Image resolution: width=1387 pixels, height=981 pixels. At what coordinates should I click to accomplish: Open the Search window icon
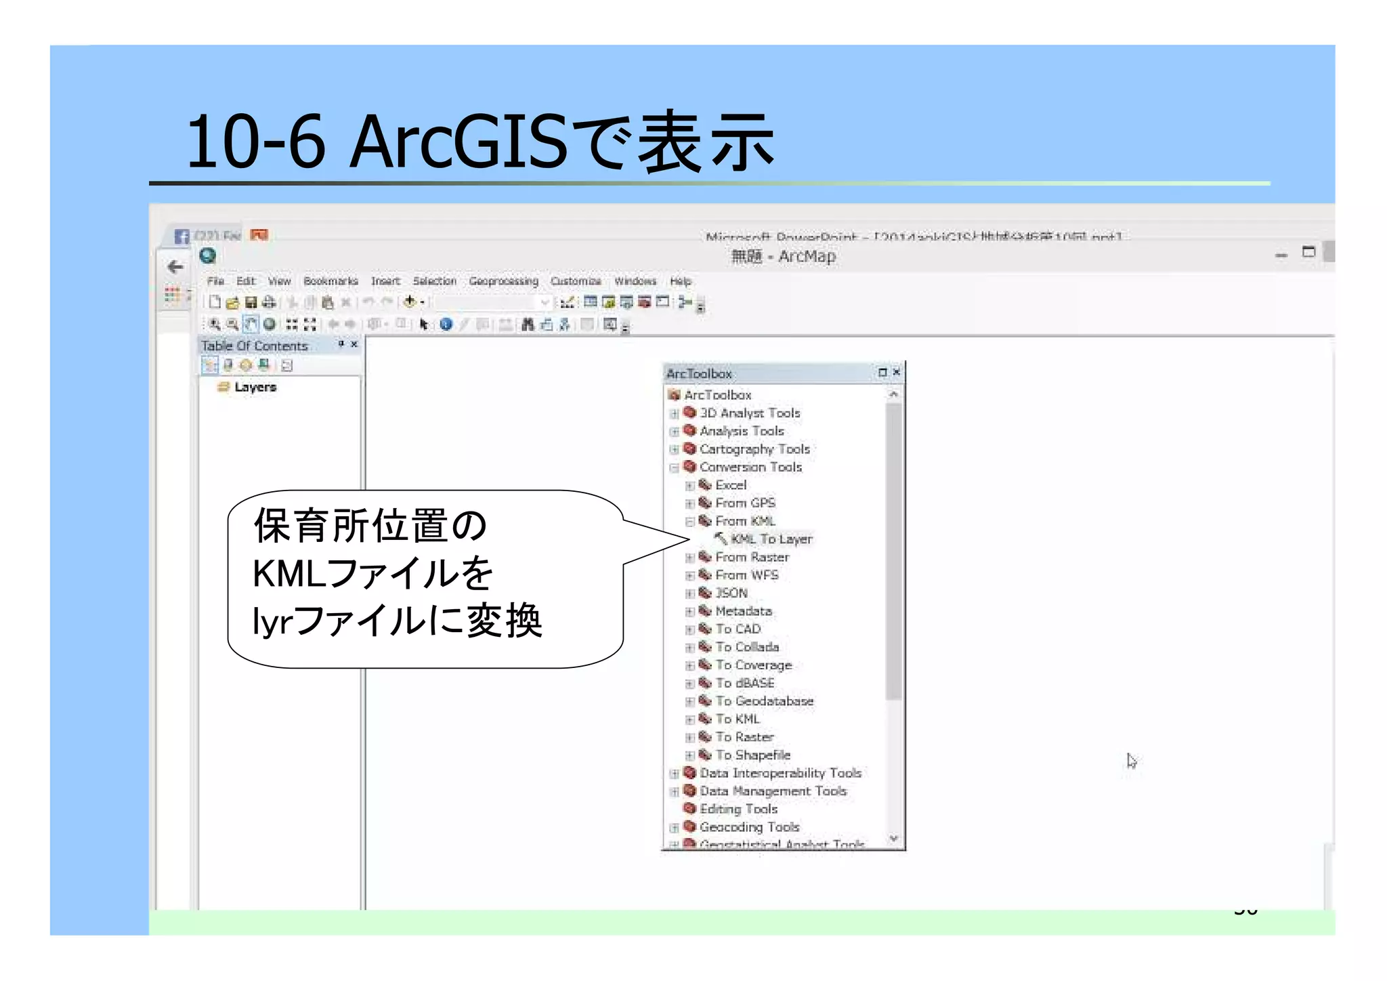click(626, 302)
